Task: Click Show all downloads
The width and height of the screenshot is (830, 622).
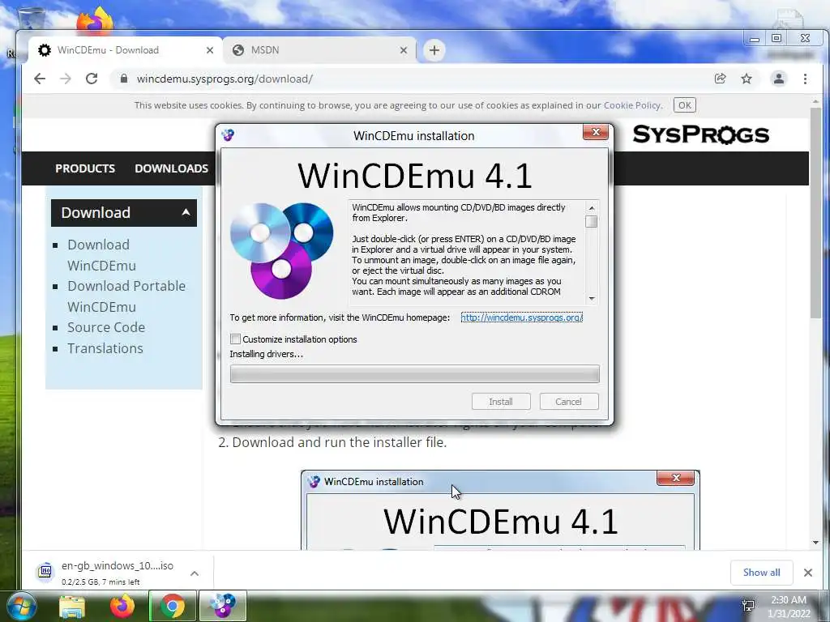Action: (761, 573)
